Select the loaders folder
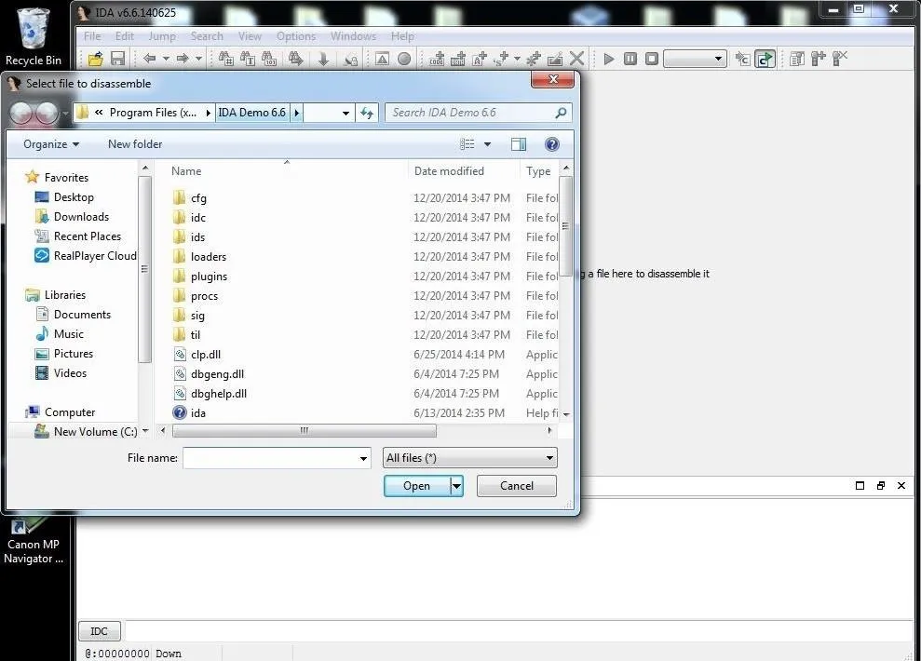Viewport: 921px width, 661px height. 208,257
